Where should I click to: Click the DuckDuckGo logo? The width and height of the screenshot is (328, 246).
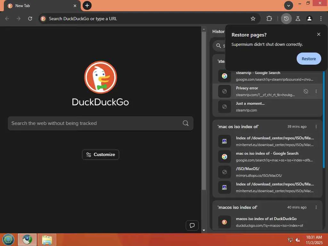point(100,77)
